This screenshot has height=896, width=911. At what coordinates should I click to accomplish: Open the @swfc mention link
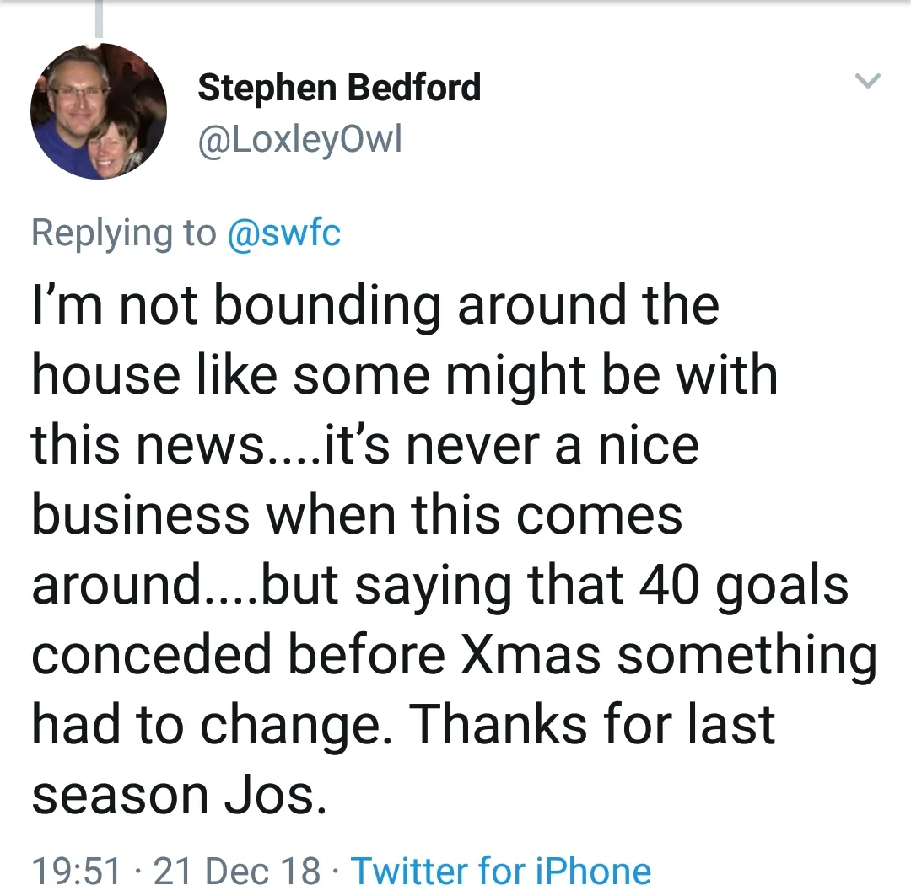(284, 232)
